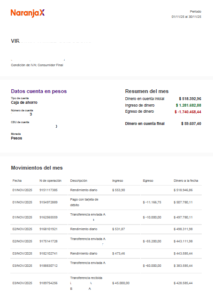Click the 'Egreso de dinero' label

(x=139, y=112)
